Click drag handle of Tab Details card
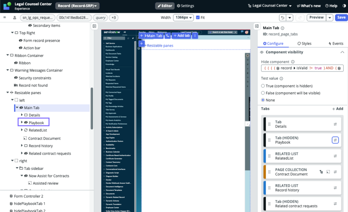The width and height of the screenshot is (348, 212). pos(269,124)
